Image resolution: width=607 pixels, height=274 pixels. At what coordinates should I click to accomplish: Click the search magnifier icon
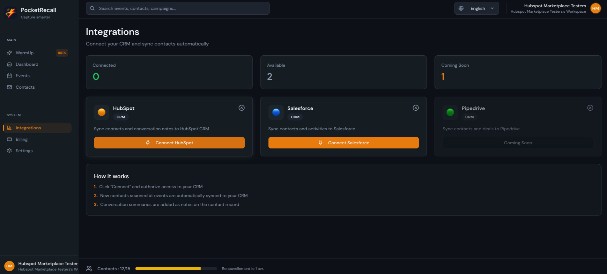tap(93, 8)
